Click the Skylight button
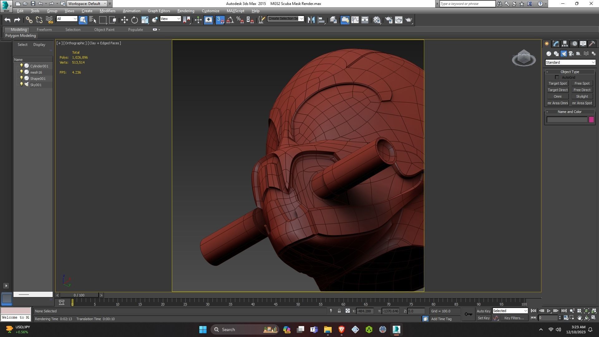 point(582,96)
